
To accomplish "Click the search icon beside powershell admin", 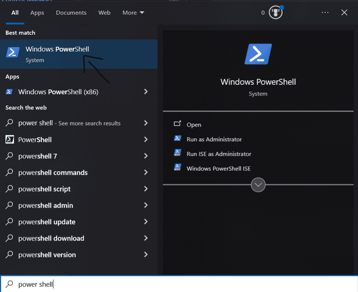I will tap(10, 205).
